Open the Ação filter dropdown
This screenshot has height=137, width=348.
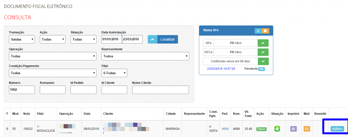52,39
